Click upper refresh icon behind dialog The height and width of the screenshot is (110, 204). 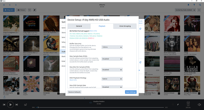point(140,29)
